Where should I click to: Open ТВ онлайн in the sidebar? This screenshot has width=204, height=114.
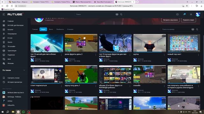click(x=11, y=47)
